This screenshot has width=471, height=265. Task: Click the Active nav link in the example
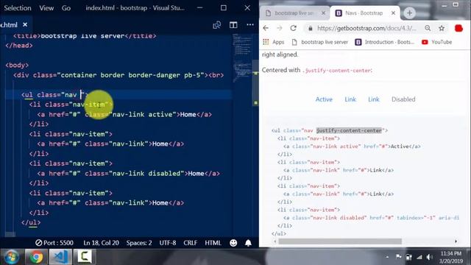coord(324,99)
